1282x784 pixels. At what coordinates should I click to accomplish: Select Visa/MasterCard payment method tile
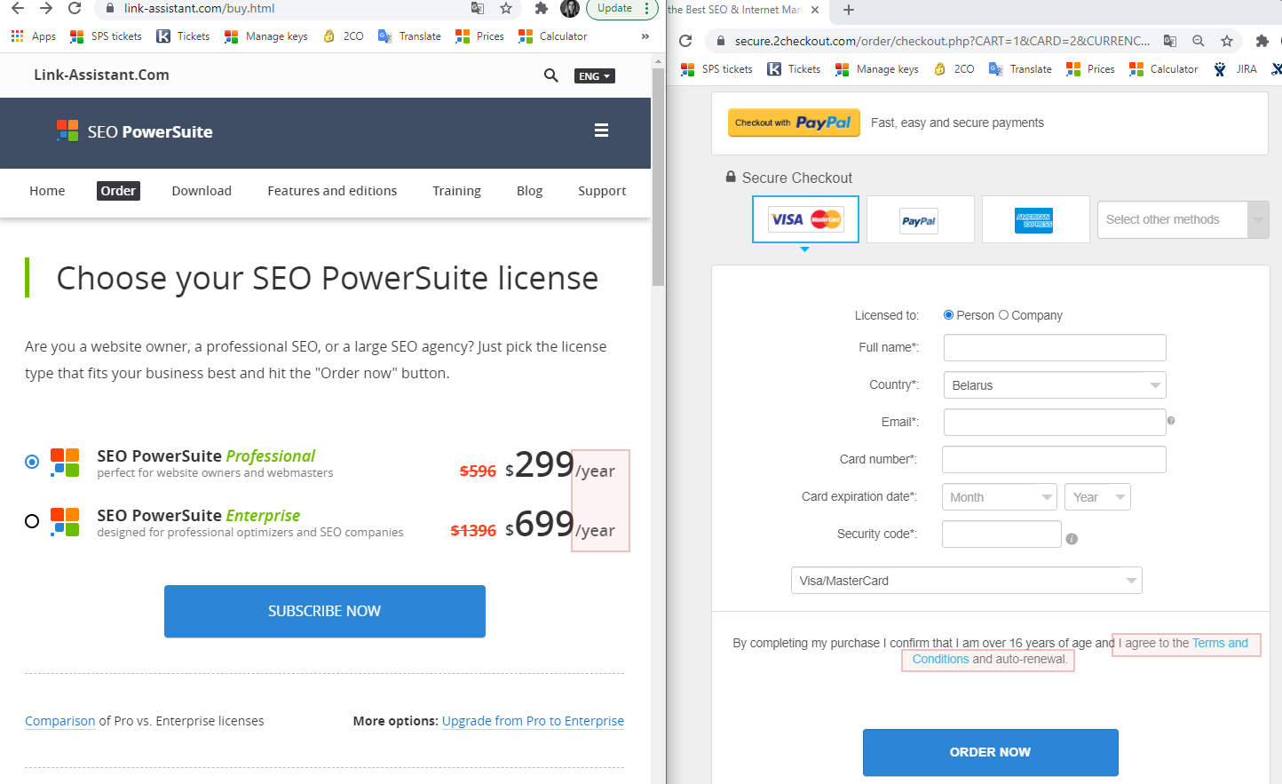click(805, 219)
